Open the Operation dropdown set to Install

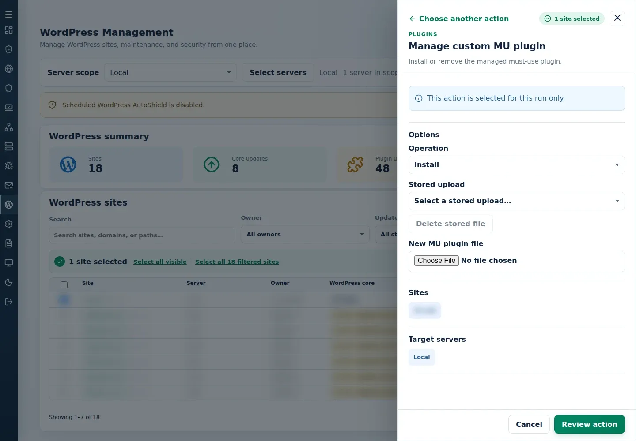tap(517, 165)
